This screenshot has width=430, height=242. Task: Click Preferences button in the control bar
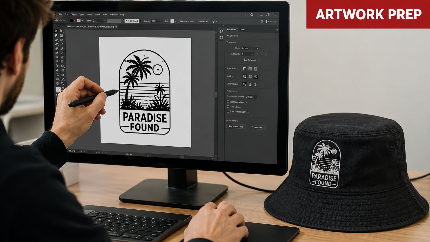pos(203,21)
